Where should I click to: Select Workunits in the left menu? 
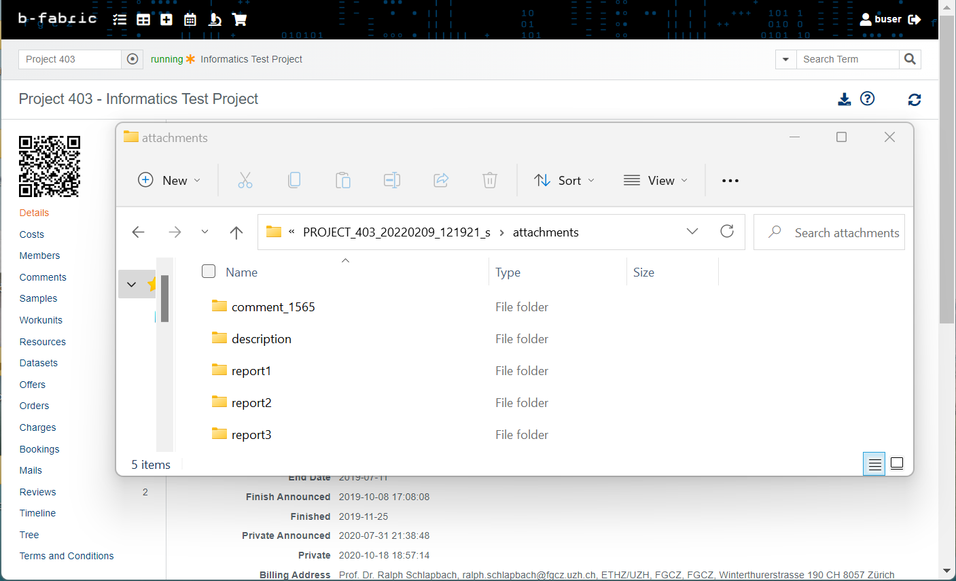(x=41, y=320)
